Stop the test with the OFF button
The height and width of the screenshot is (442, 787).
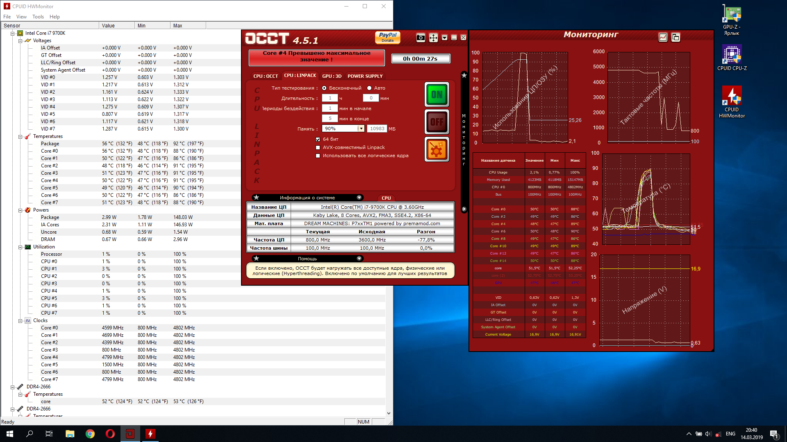[x=437, y=122]
